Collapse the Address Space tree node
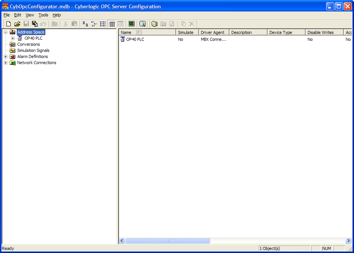This screenshot has height=253, width=354. click(x=6, y=32)
